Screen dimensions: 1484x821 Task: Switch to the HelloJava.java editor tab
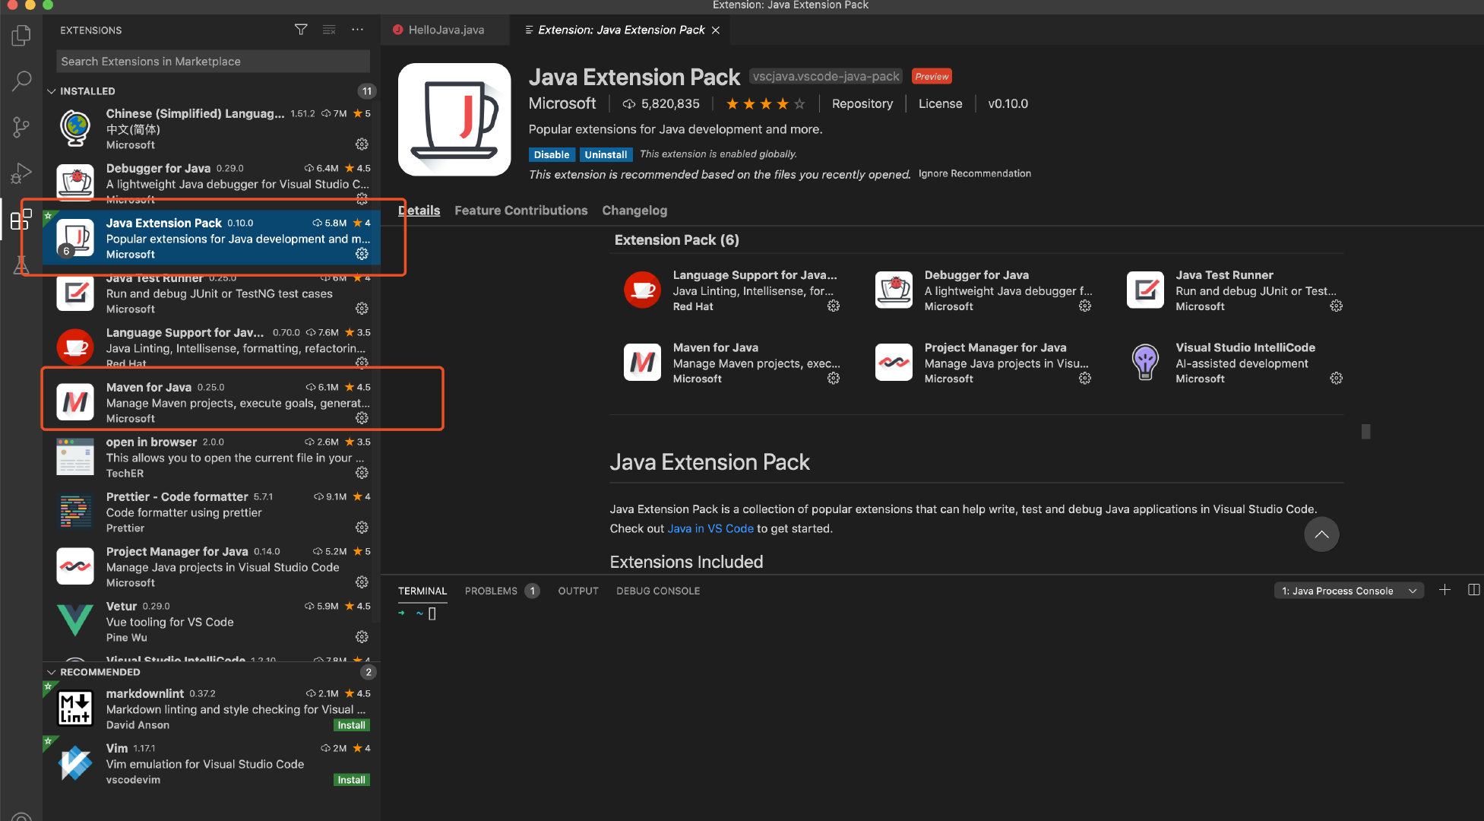446,30
